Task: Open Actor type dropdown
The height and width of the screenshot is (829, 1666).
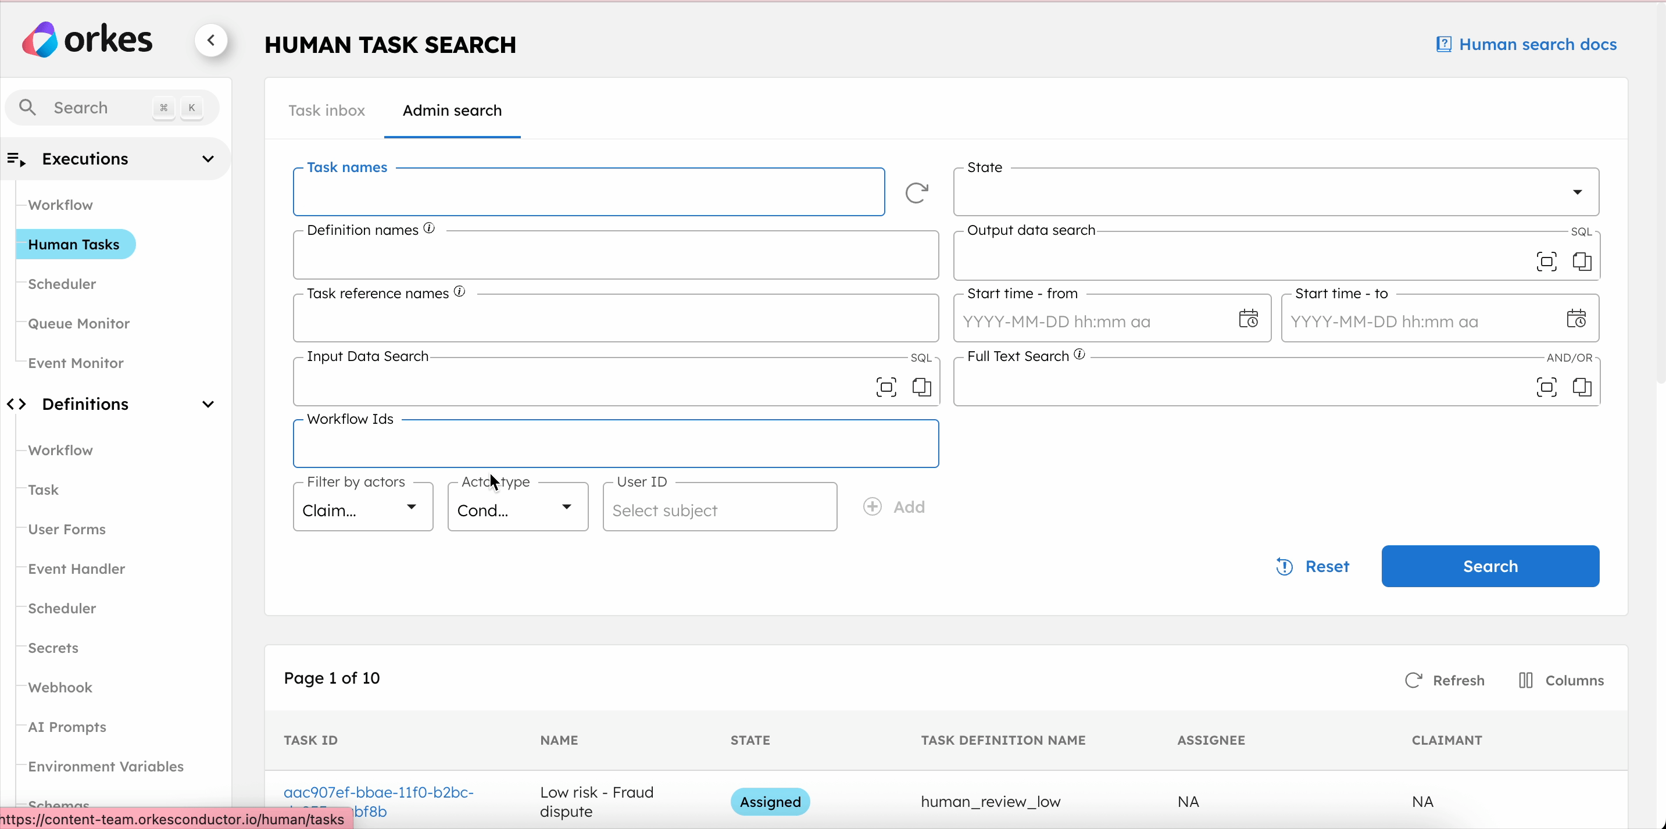Action: coord(567,507)
